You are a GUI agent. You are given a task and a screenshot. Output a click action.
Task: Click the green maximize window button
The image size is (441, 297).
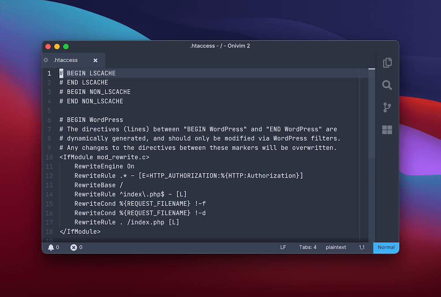click(66, 46)
